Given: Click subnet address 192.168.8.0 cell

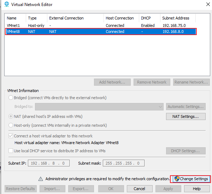Looking at the screenshot, I should point(173,32).
